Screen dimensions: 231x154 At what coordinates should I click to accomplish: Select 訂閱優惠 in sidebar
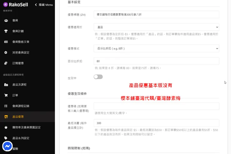[27, 63]
